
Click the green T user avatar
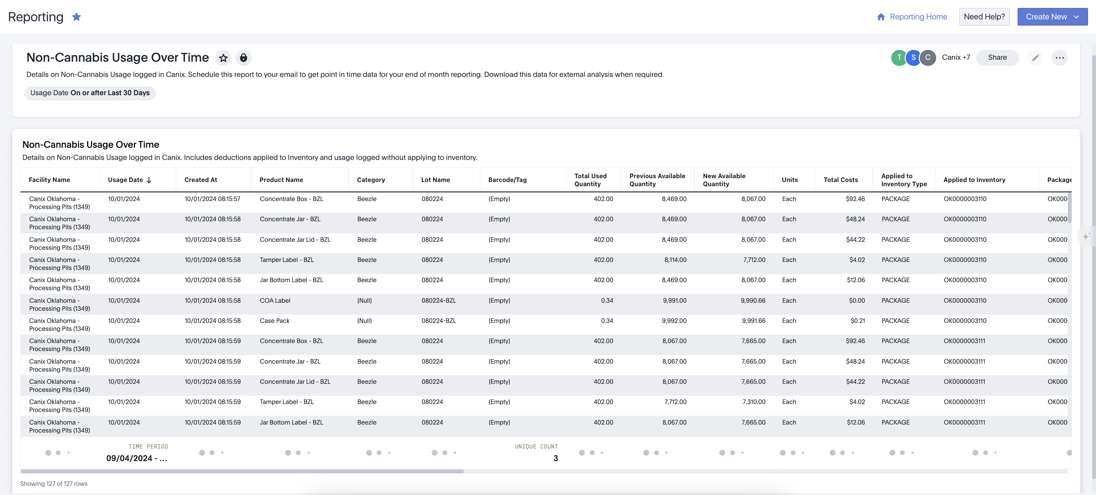[898, 57]
